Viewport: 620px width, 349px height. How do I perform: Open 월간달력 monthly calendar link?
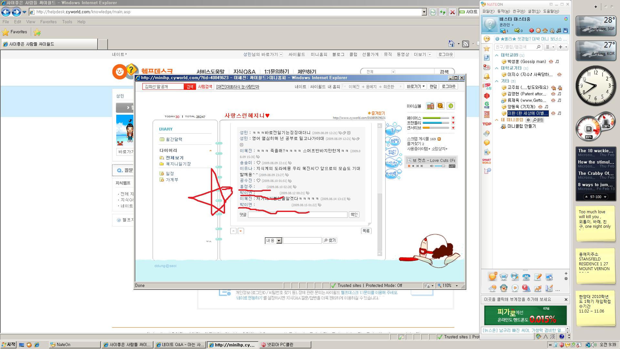coord(174,139)
